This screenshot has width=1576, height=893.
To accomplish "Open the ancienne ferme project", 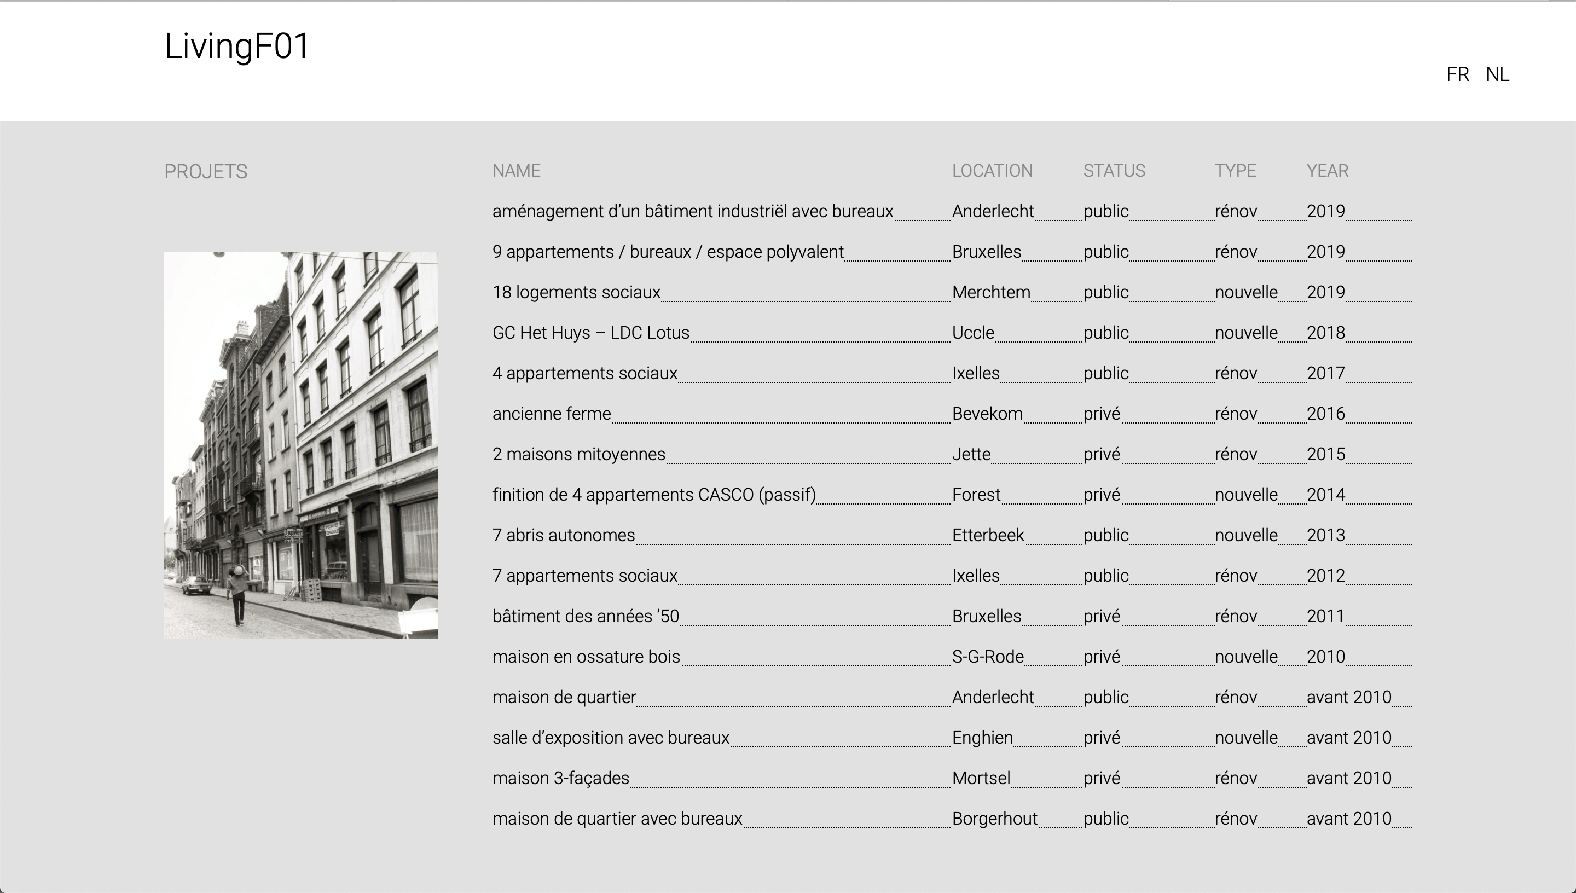I will [552, 414].
